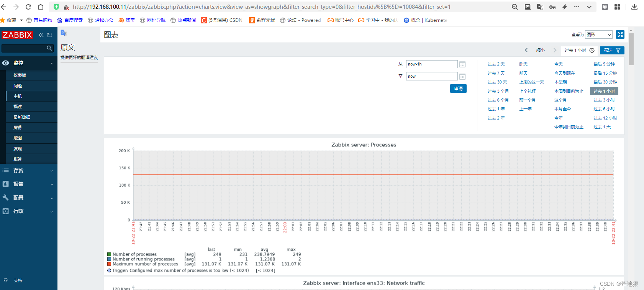Open 最新数据 latest data menu item
The image size is (644, 290).
31,117
